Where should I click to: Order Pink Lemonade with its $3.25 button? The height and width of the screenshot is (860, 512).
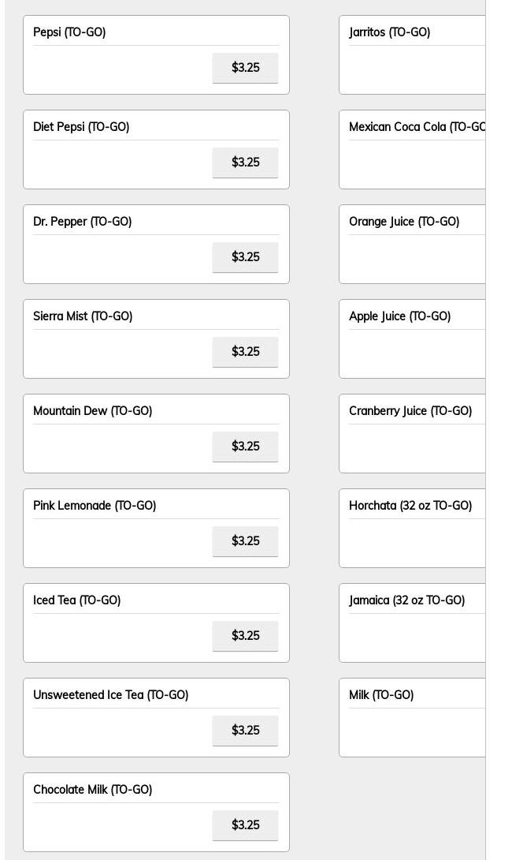coord(245,541)
